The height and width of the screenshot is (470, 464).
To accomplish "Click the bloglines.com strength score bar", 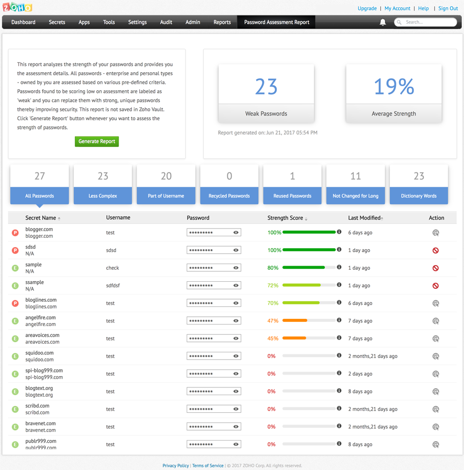I will pyautogui.click(x=309, y=303).
